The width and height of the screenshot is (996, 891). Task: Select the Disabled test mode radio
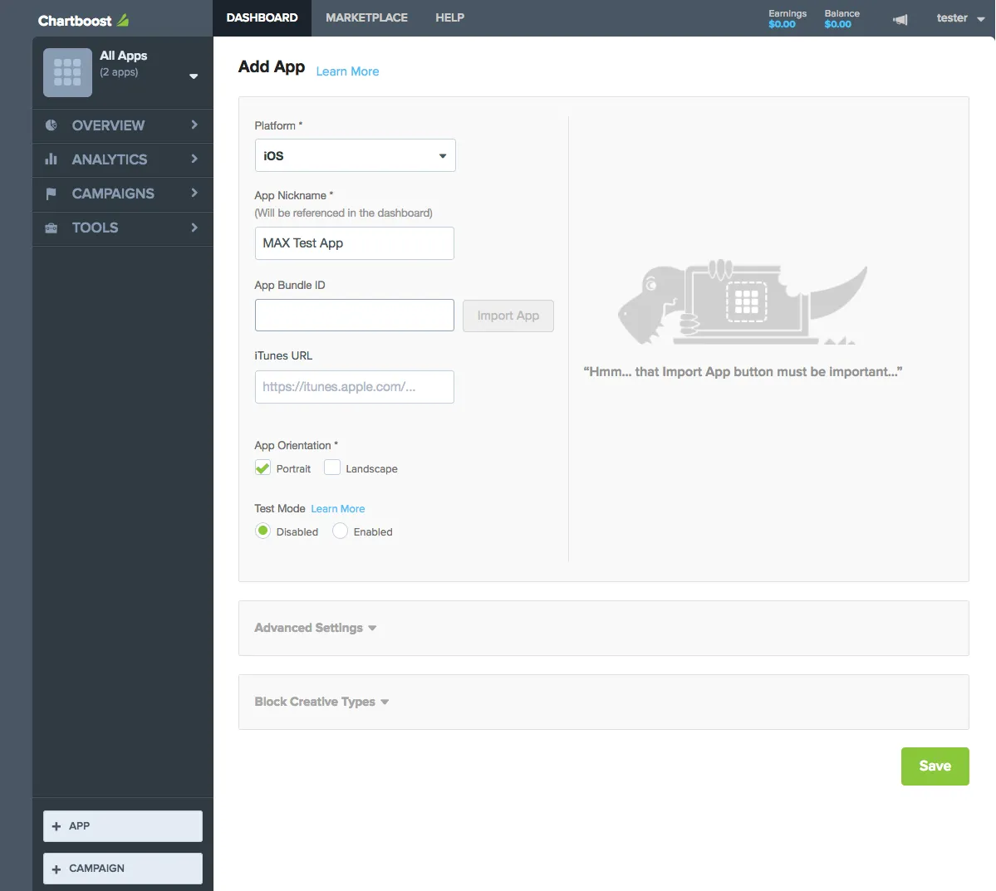click(x=263, y=531)
